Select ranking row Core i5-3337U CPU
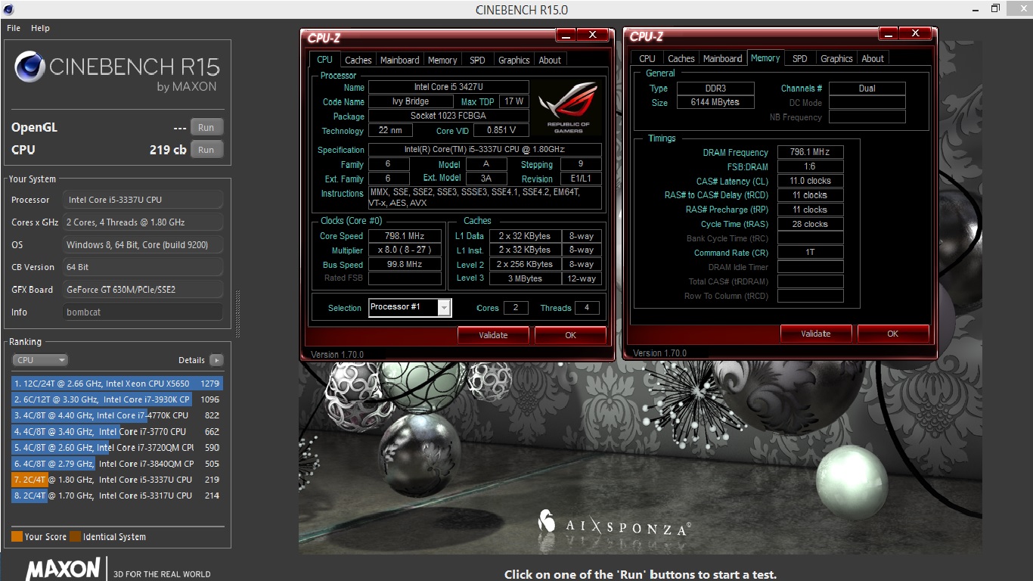This screenshot has height=581, width=1033. [x=116, y=480]
